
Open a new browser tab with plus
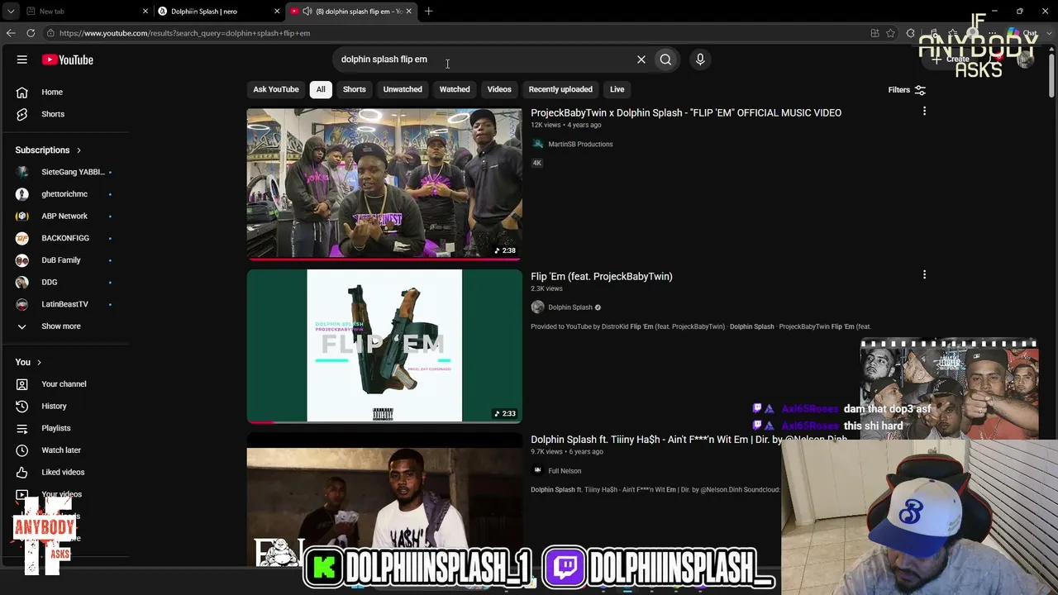tap(428, 12)
